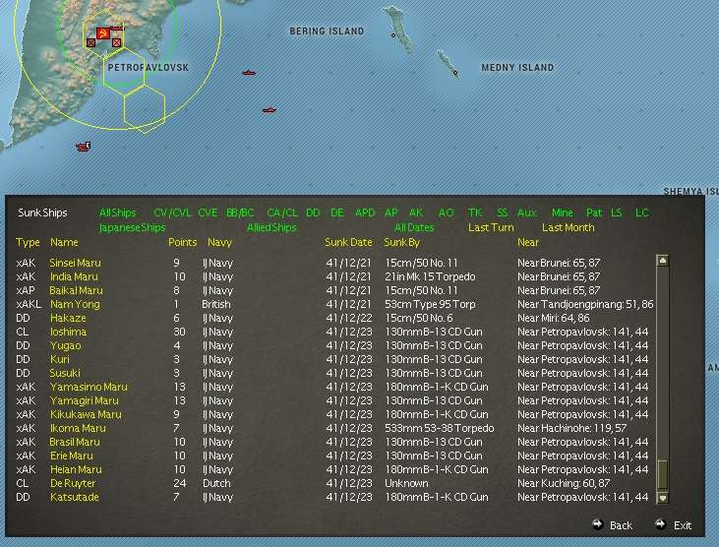Show only Allied Ships
This screenshot has width=719, height=547.
click(x=271, y=227)
